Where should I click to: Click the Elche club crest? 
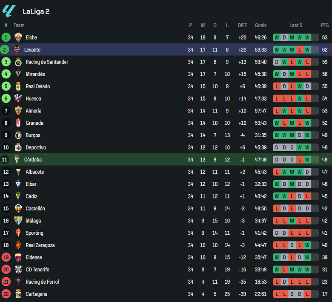coord(18,37)
